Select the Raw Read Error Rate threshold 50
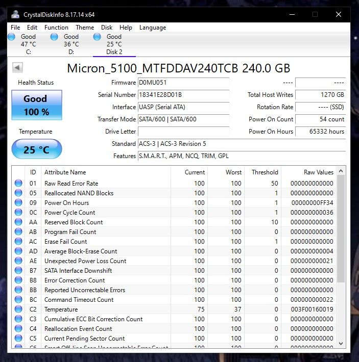359x362 pixels. click(275, 184)
